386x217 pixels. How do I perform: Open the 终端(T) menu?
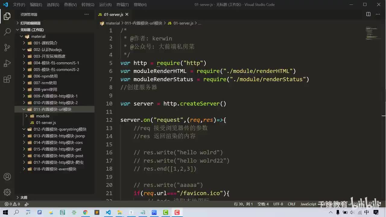coord(122,5)
